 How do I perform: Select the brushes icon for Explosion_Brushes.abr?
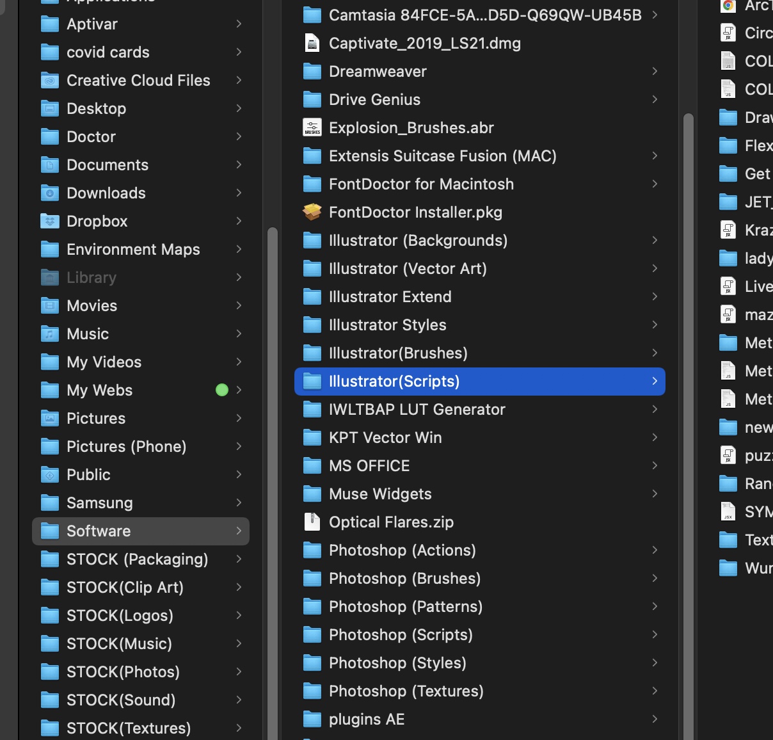pyautogui.click(x=312, y=127)
